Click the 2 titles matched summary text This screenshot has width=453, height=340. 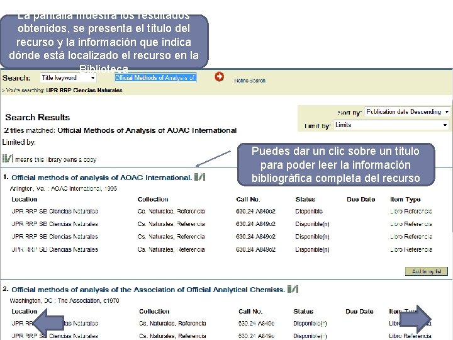pyautogui.click(x=120, y=130)
